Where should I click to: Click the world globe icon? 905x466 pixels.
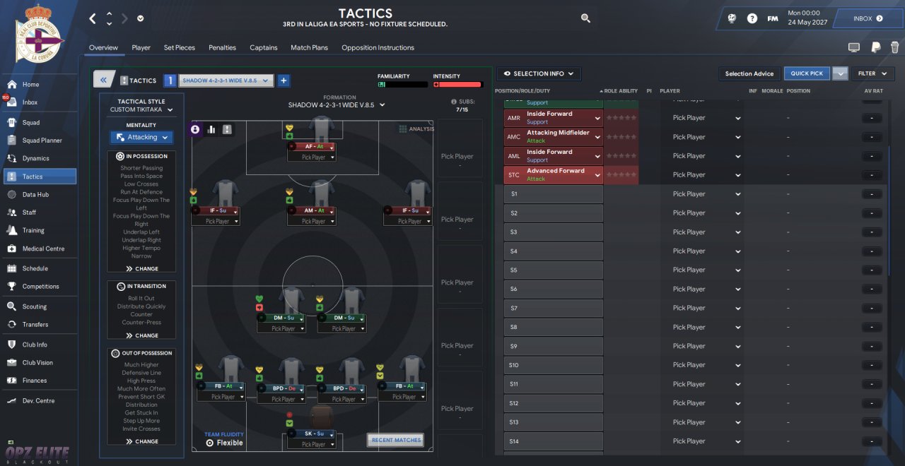(732, 18)
